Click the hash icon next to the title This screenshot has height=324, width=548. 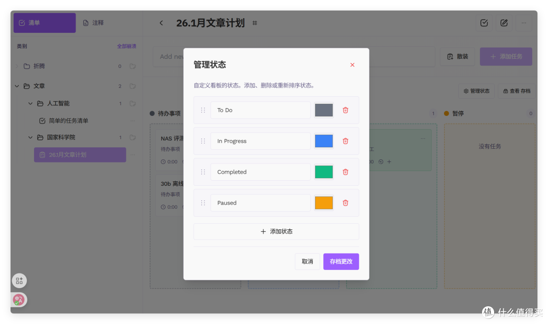(x=255, y=23)
